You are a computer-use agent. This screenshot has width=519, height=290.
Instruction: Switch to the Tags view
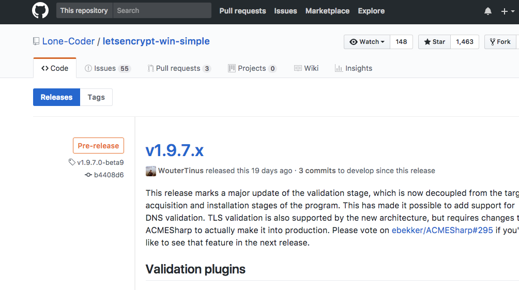click(96, 97)
